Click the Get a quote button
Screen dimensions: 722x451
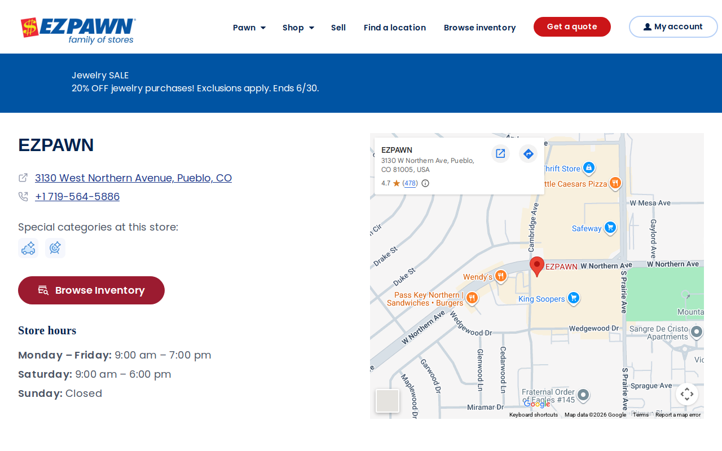[x=572, y=26]
